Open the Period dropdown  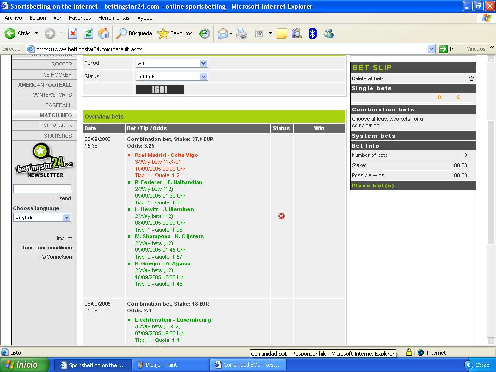pyautogui.click(x=172, y=63)
